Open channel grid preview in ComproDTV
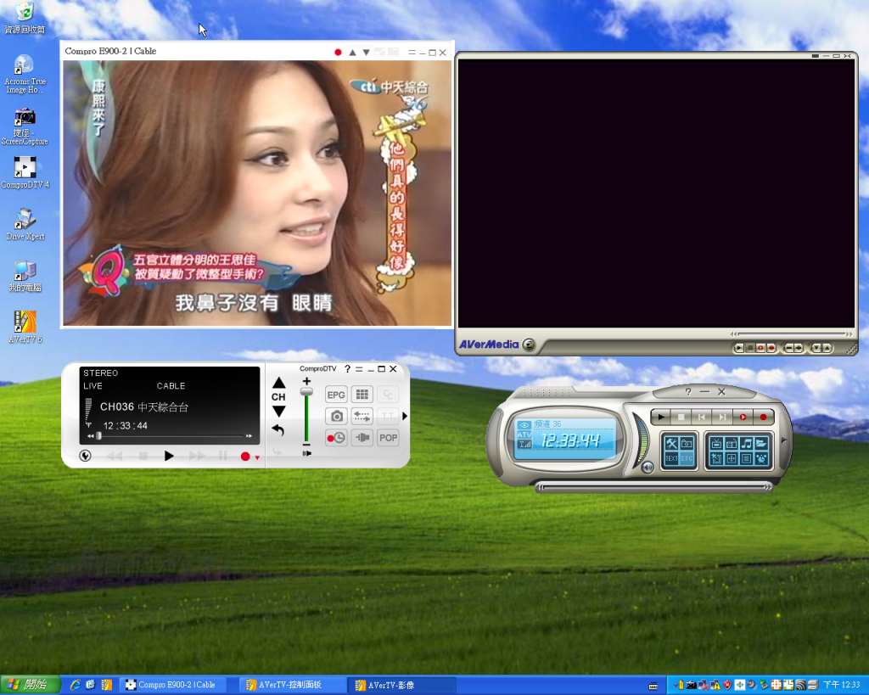The height and width of the screenshot is (695, 869). (x=362, y=395)
